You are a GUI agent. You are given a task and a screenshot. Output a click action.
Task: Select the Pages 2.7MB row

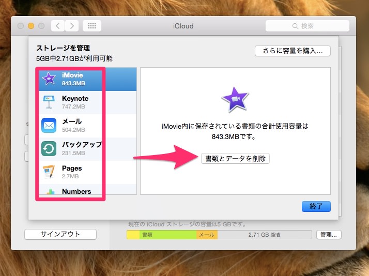coord(87,172)
